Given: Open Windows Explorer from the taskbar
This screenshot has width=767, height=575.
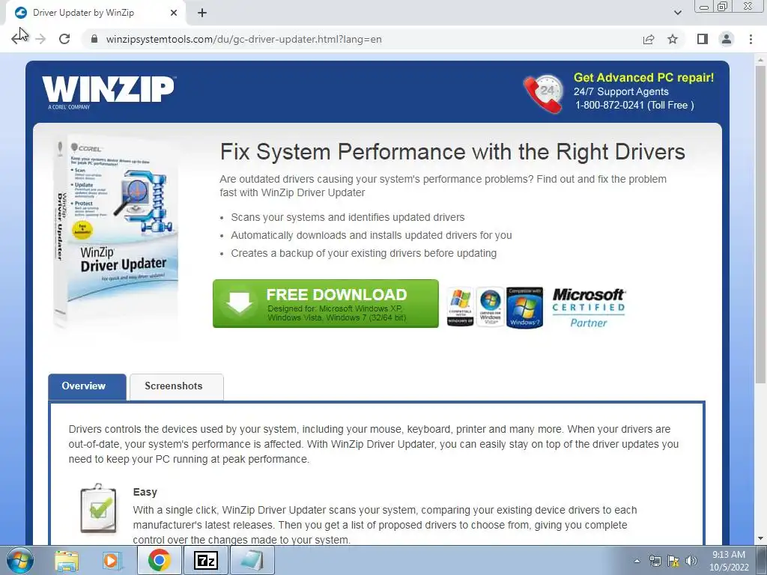Looking at the screenshot, I should tap(67, 560).
